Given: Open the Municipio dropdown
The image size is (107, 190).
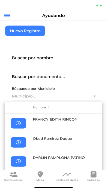Looking at the screenshot, I should [56, 96].
